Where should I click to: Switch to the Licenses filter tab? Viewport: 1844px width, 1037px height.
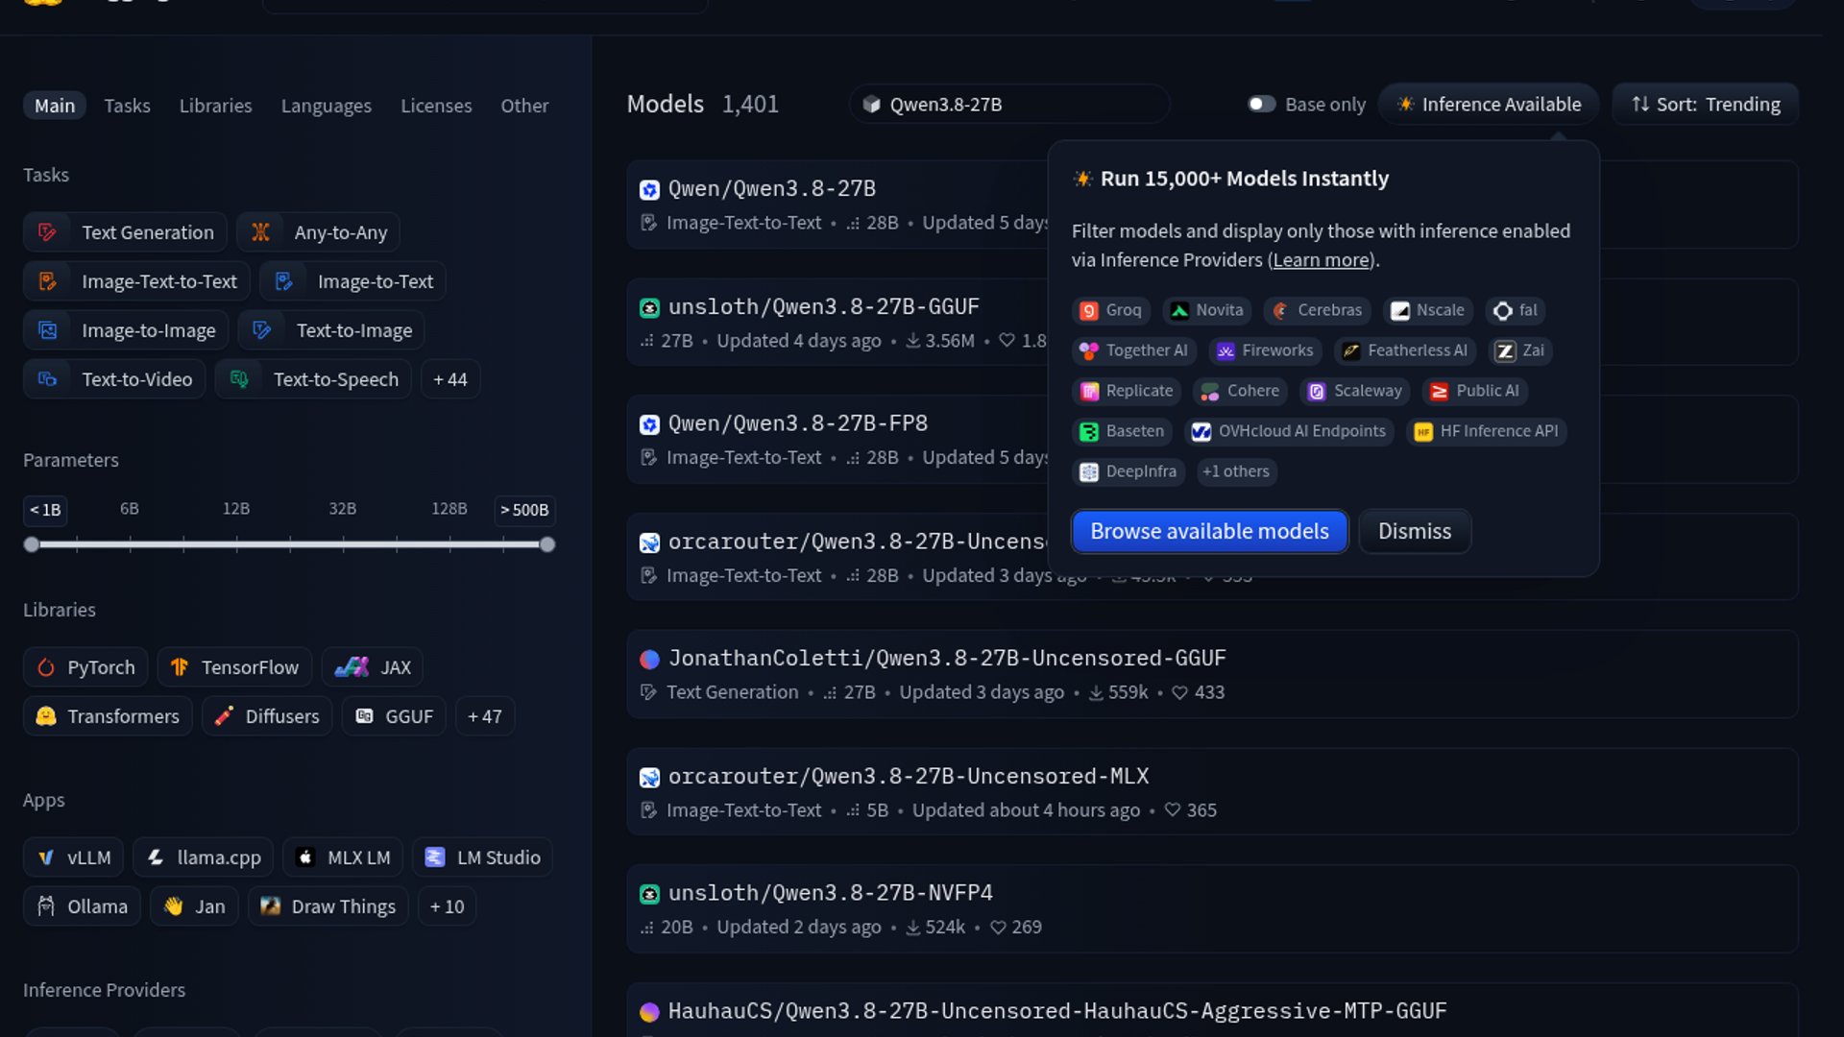coord(436,106)
